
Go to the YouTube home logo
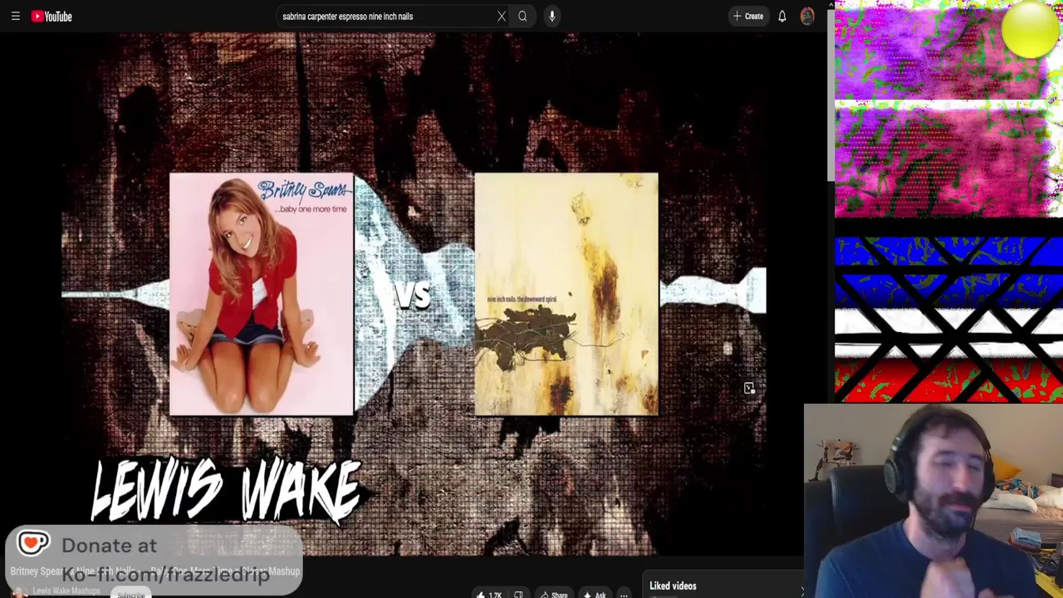(51, 16)
